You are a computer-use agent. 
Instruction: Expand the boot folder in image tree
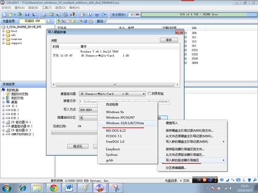tap(3, 31)
